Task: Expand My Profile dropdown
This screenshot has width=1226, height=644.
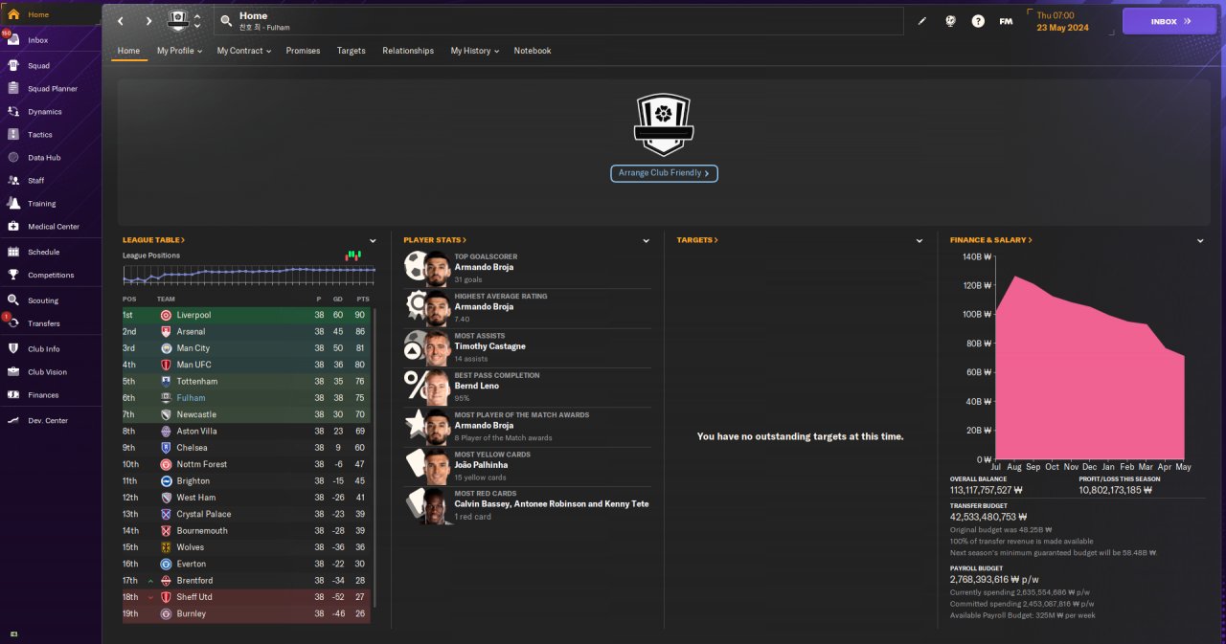Action: [179, 51]
